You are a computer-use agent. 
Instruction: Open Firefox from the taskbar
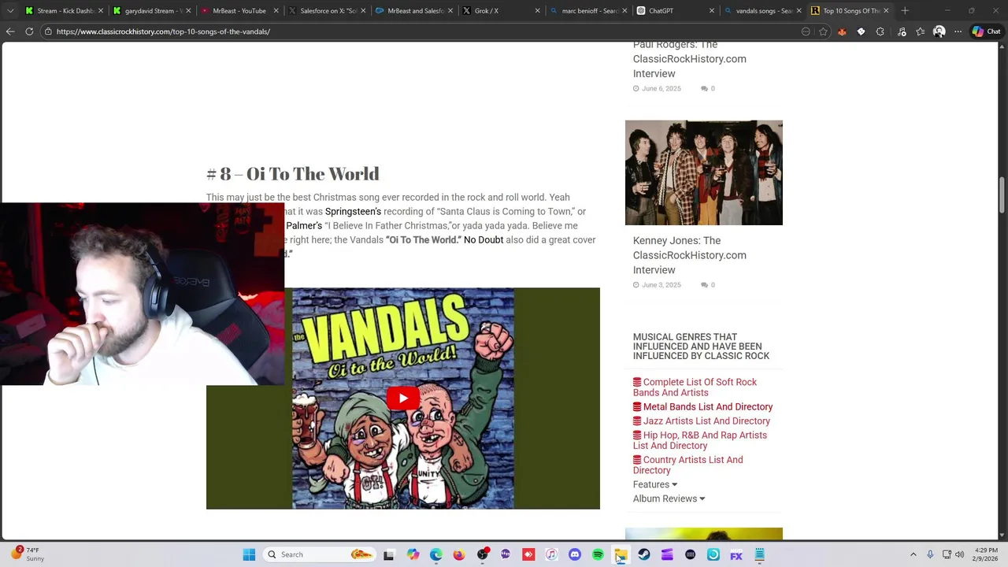(459, 554)
